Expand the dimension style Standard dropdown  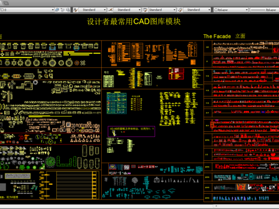127,10
